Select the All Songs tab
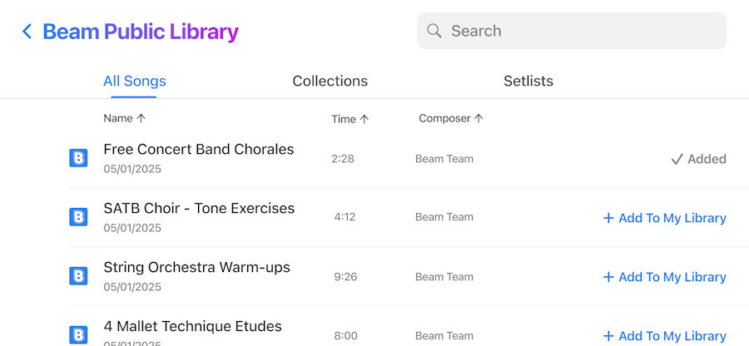This screenshot has width=749, height=346. click(134, 82)
